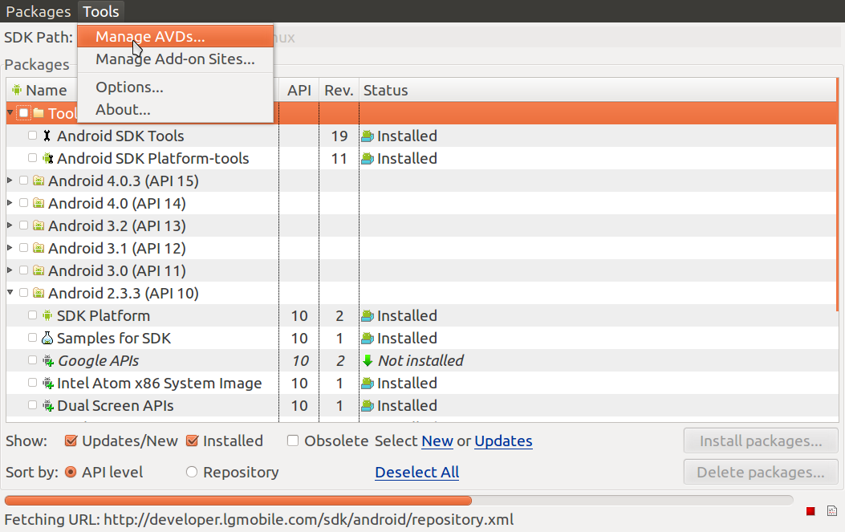Check the Google APIs package checkbox
Image resolution: width=845 pixels, height=532 pixels.
(x=32, y=360)
